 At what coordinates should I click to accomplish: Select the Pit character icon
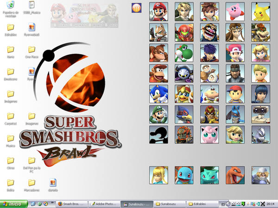[x=209, y=12]
